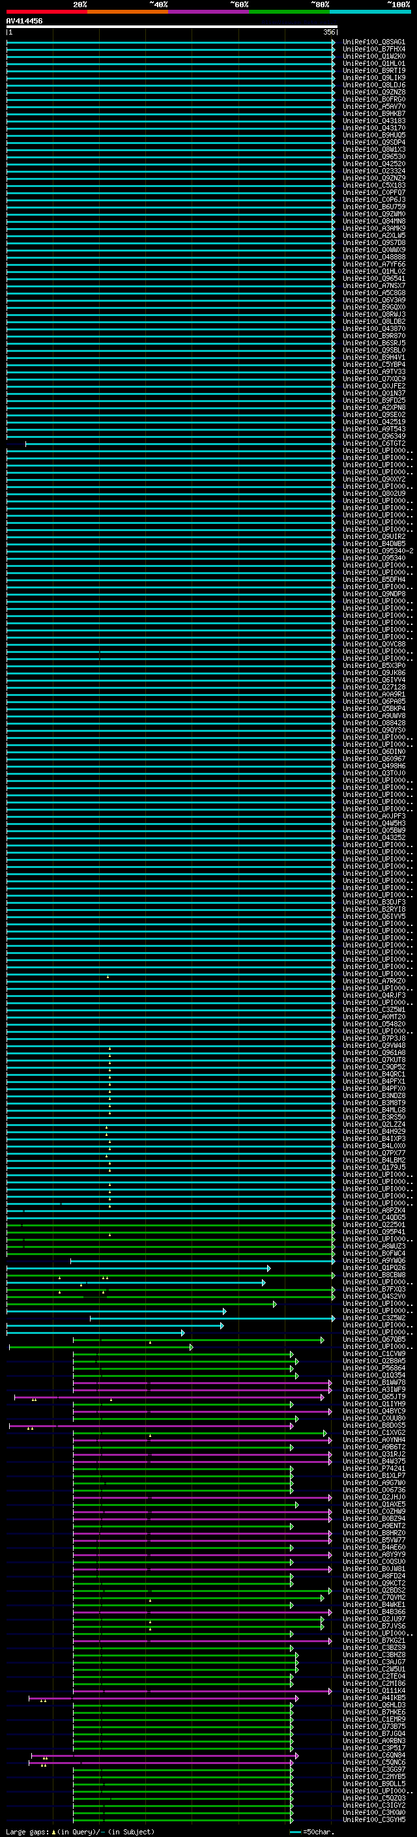Select the UniRef100_A7RKZ0 label
Viewport: 417px width, 1837px height.
coord(374,981)
